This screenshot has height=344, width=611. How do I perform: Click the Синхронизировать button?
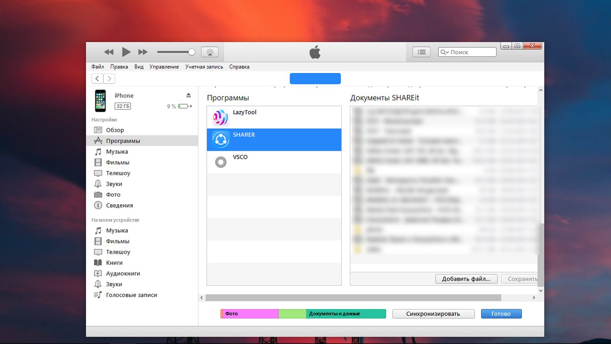(x=433, y=314)
